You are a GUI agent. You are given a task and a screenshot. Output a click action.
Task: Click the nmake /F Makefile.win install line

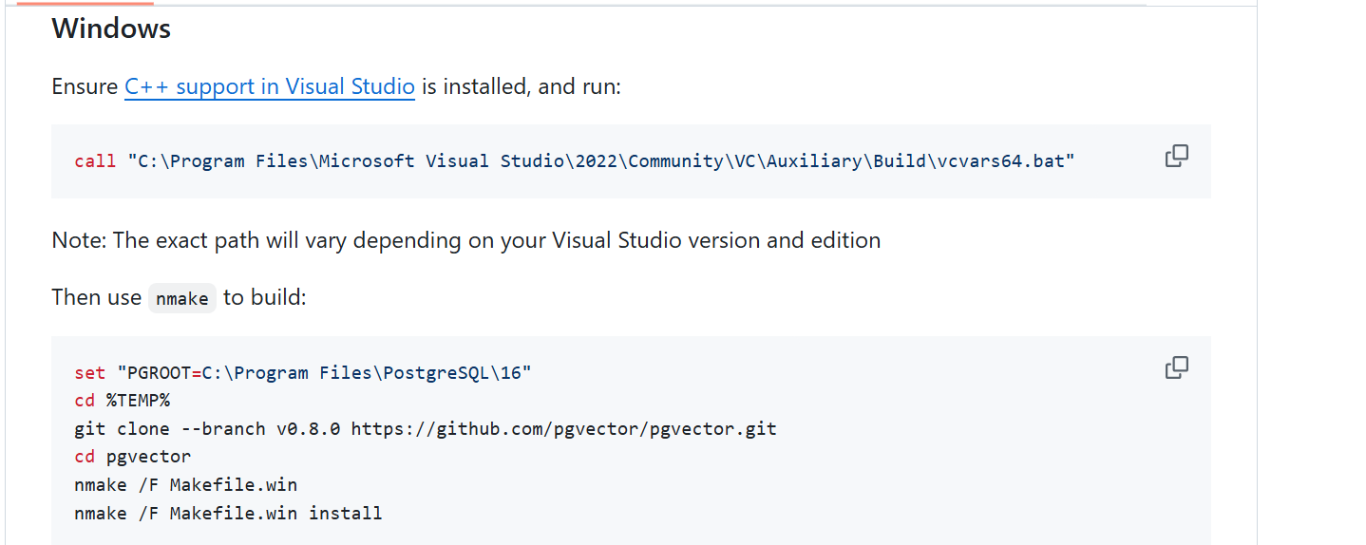[228, 513]
